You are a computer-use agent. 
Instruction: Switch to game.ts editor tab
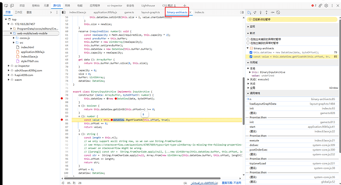129,12
